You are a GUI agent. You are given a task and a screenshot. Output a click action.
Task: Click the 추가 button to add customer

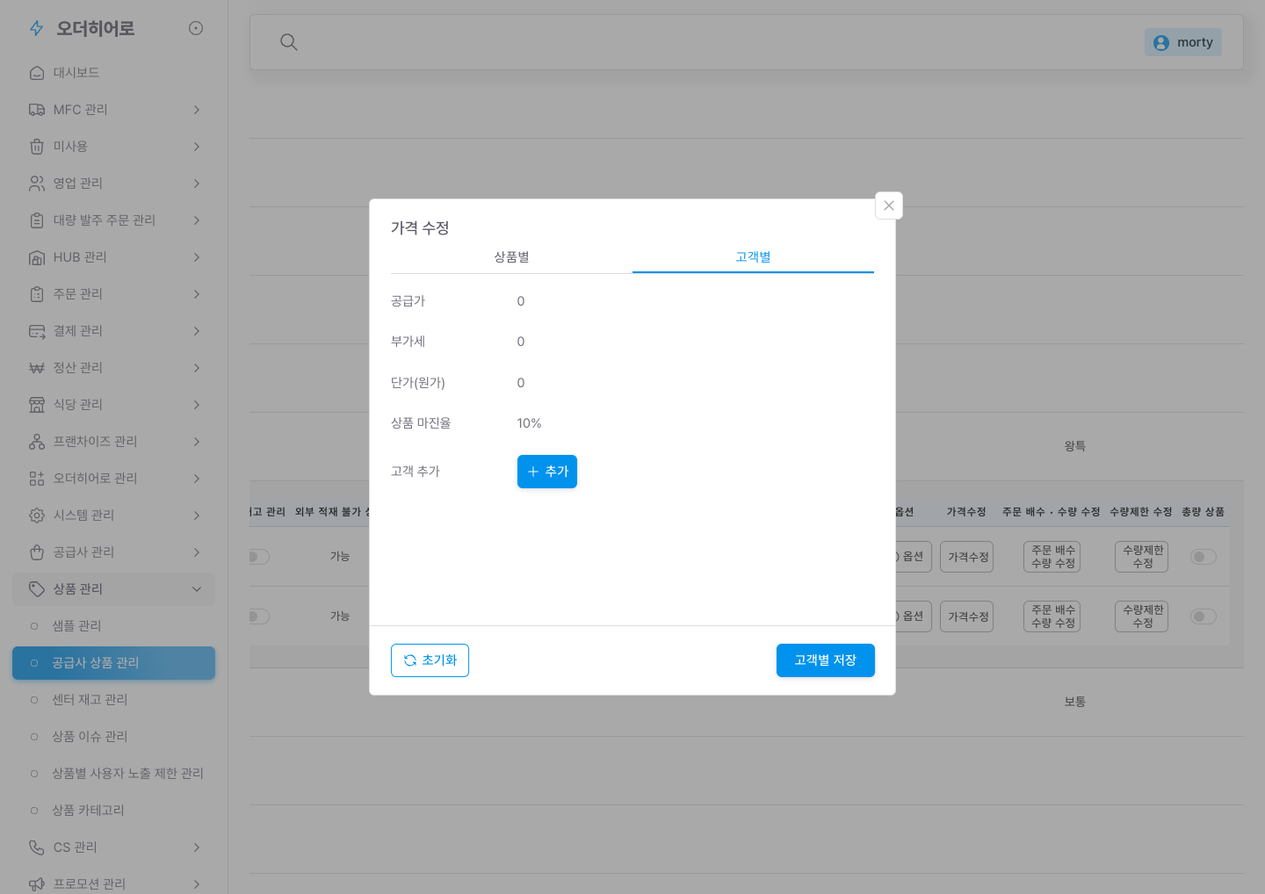coord(547,472)
